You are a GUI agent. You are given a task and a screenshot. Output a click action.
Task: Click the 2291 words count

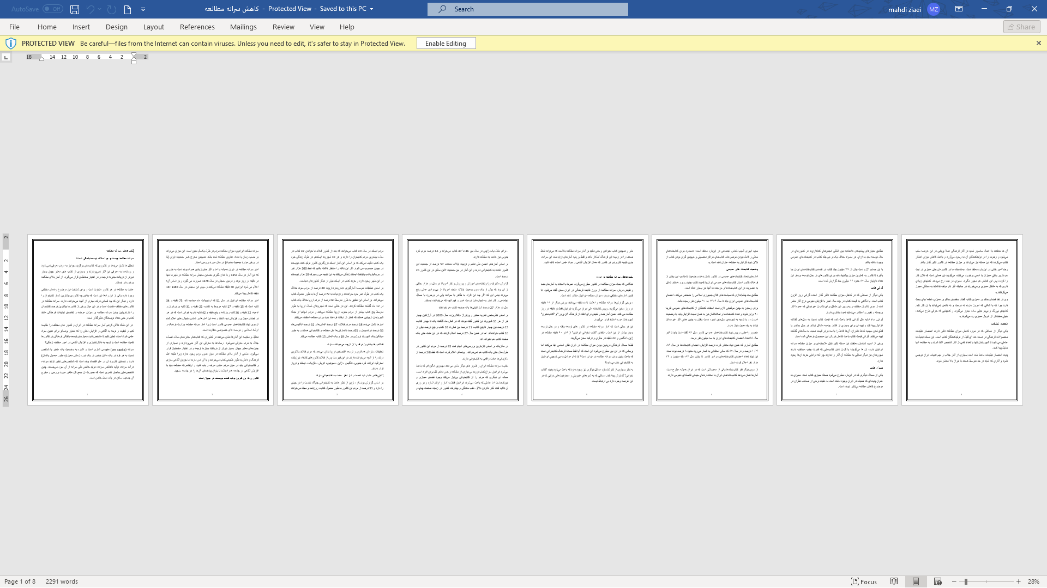pyautogui.click(x=62, y=581)
